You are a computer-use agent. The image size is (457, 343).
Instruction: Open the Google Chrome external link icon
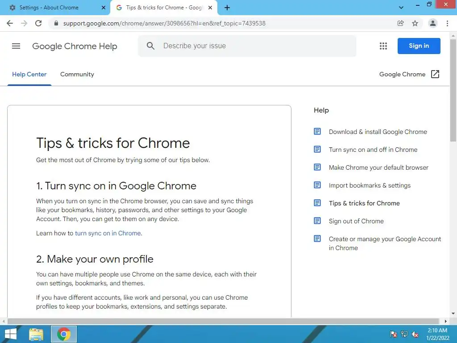435,74
